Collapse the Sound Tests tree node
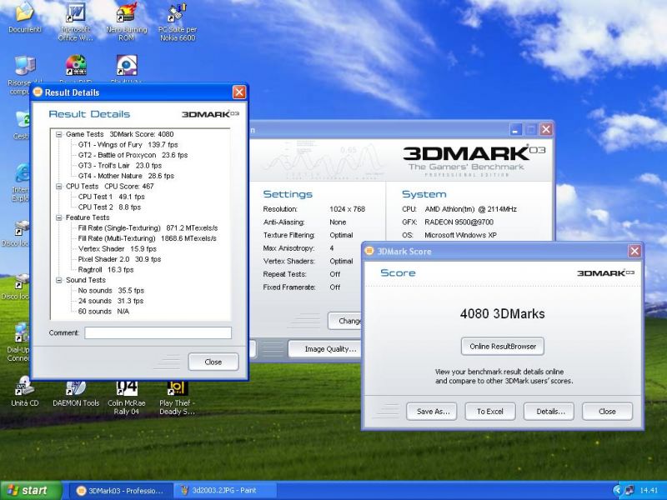This screenshot has width=667, height=500. (x=58, y=280)
